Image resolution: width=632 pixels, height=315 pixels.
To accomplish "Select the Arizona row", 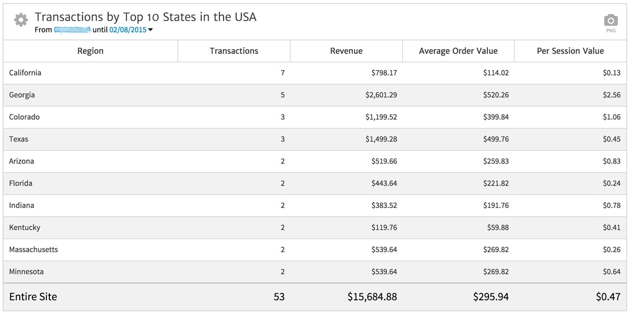I will [22, 161].
